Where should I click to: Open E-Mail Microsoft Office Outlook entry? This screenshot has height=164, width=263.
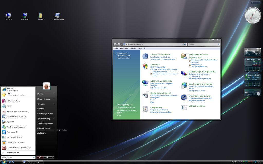tap(18, 95)
